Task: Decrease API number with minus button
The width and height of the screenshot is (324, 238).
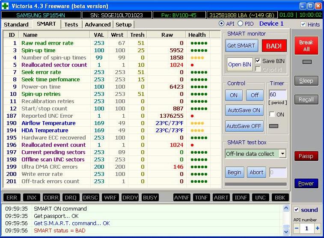Action: [x=297, y=228]
